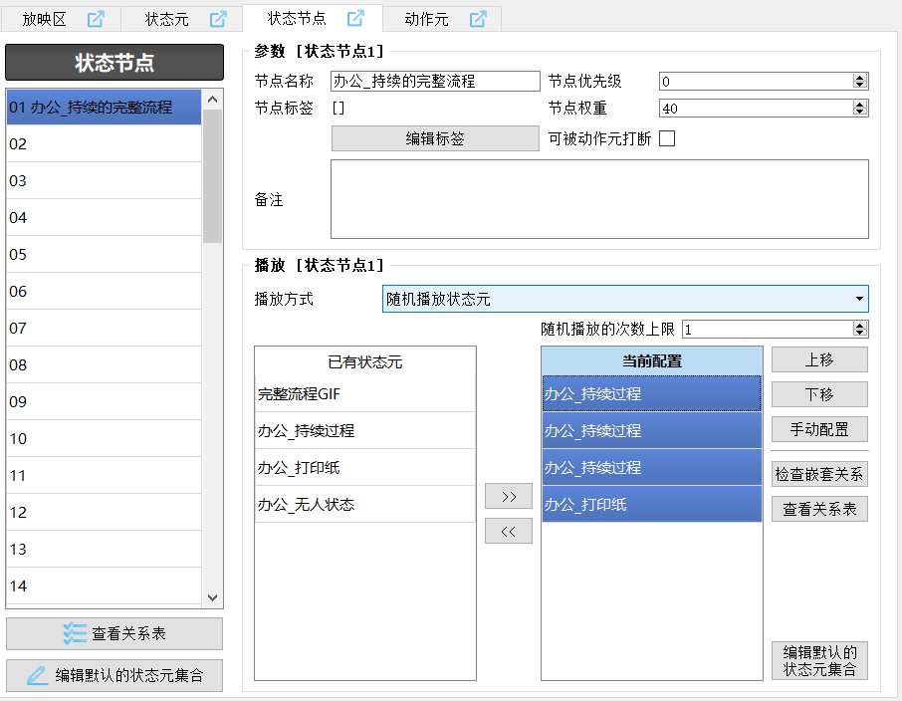The width and height of the screenshot is (902, 701).
Task: Switch to the 动作元 tab
Action: click(x=426, y=19)
